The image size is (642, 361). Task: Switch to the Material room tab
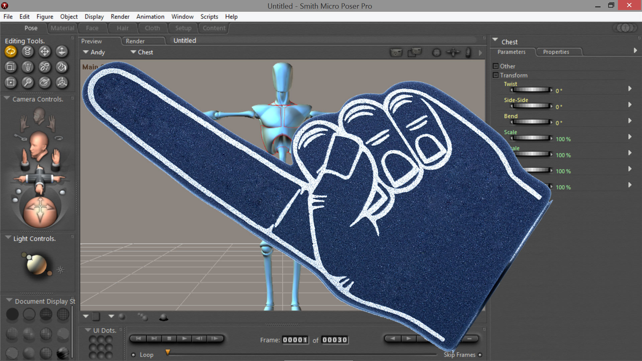click(x=63, y=28)
